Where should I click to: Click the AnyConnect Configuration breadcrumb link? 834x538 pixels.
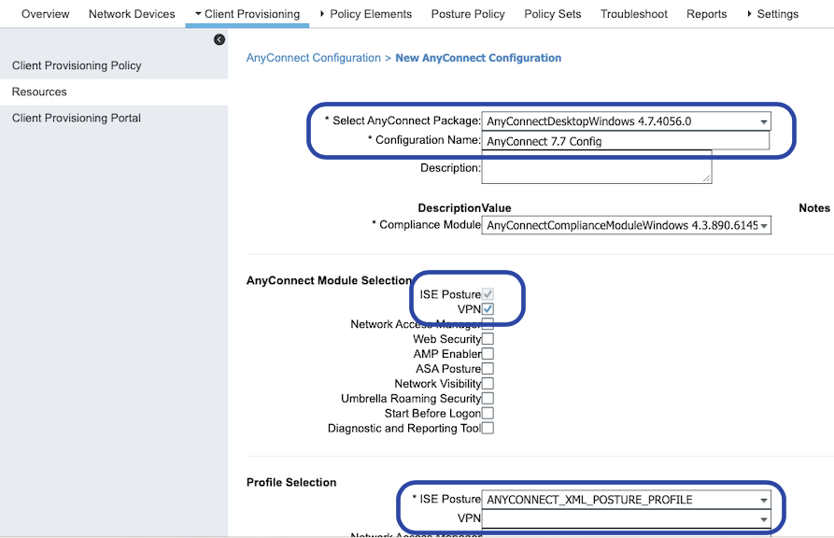pos(313,58)
